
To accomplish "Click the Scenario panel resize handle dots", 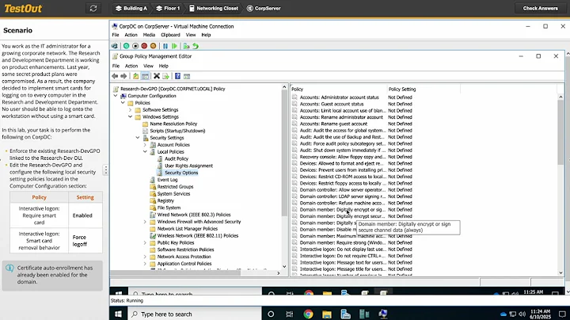I will tap(106, 170).
